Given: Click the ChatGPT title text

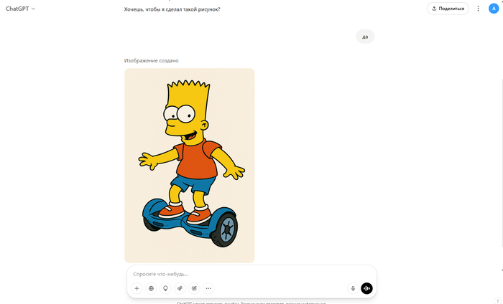Looking at the screenshot, I should tap(17, 9).
